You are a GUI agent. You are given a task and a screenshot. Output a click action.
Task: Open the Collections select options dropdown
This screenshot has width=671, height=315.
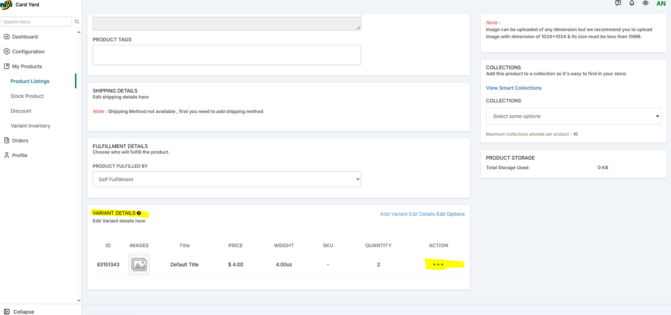(573, 116)
